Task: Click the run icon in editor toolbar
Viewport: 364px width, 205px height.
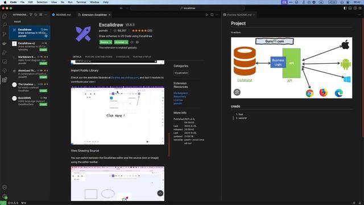Action: 206,15
